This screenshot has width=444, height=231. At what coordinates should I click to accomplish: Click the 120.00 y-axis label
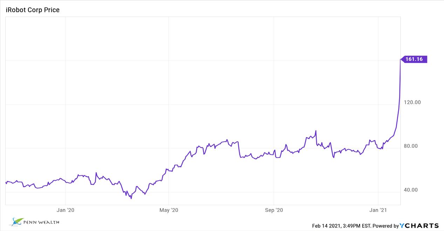[x=413, y=102]
